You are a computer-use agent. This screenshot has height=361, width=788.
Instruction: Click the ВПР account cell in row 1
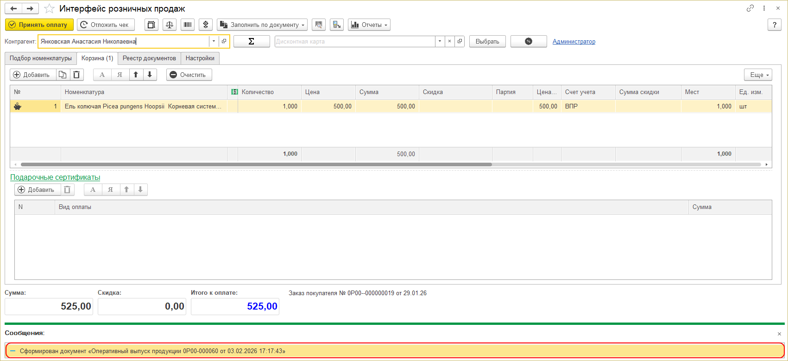click(588, 106)
